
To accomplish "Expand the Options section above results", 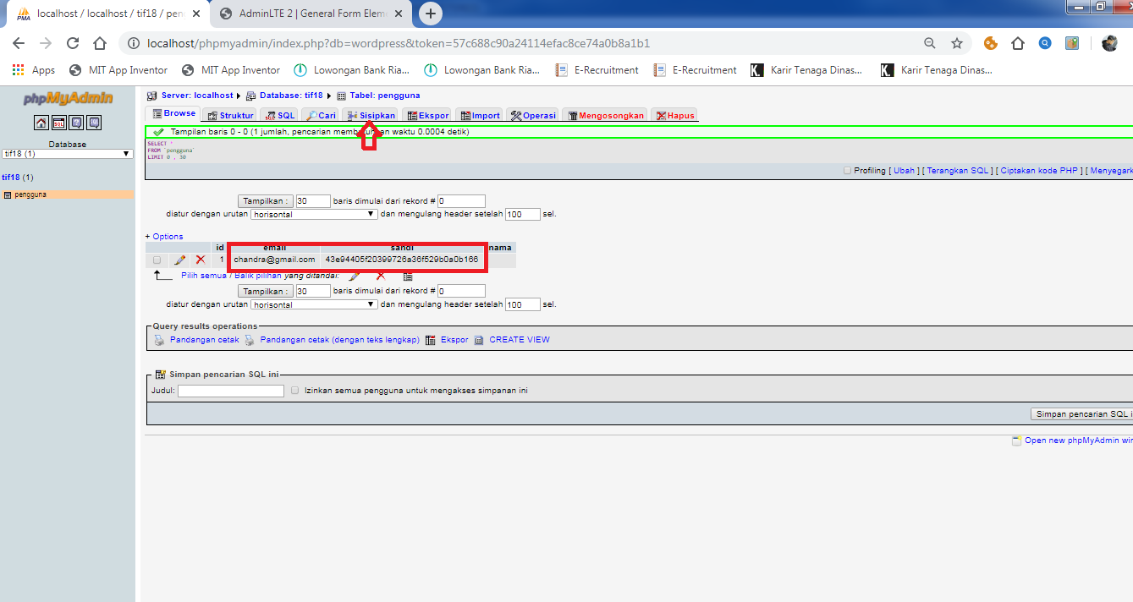I will click(x=164, y=236).
